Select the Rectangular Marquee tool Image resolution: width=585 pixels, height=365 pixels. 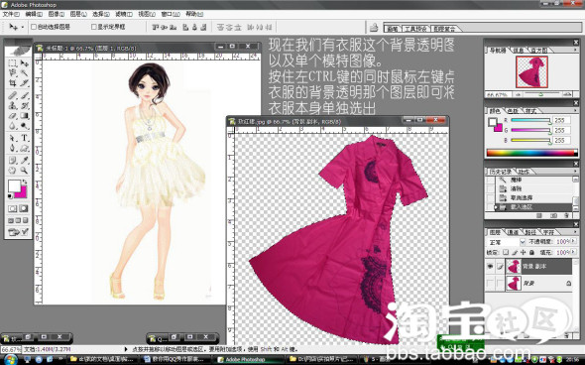point(12,63)
